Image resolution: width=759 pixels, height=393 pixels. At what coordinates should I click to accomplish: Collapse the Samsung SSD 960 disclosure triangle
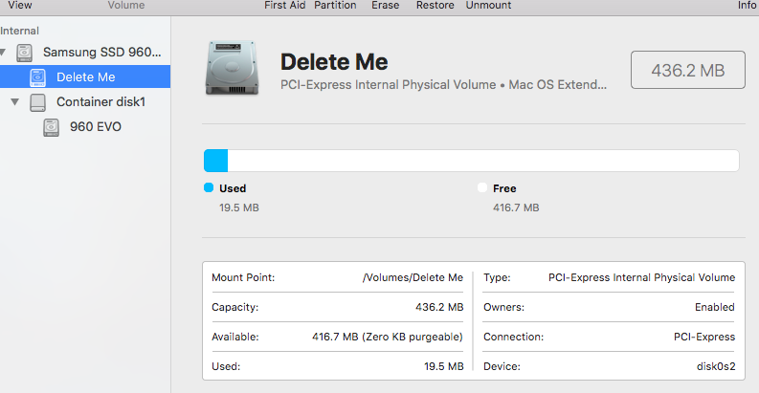(x=3, y=52)
